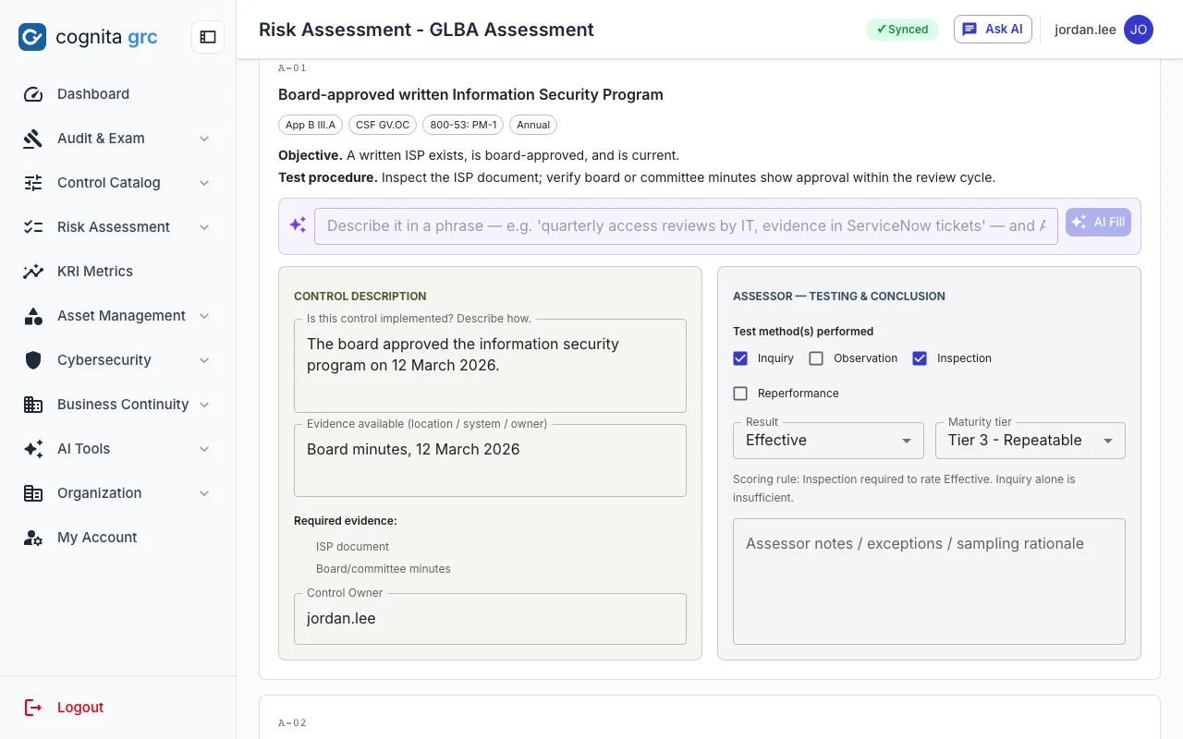This screenshot has height=739, width=1183.
Task: Go to My Account page
Action: click(x=118, y=538)
